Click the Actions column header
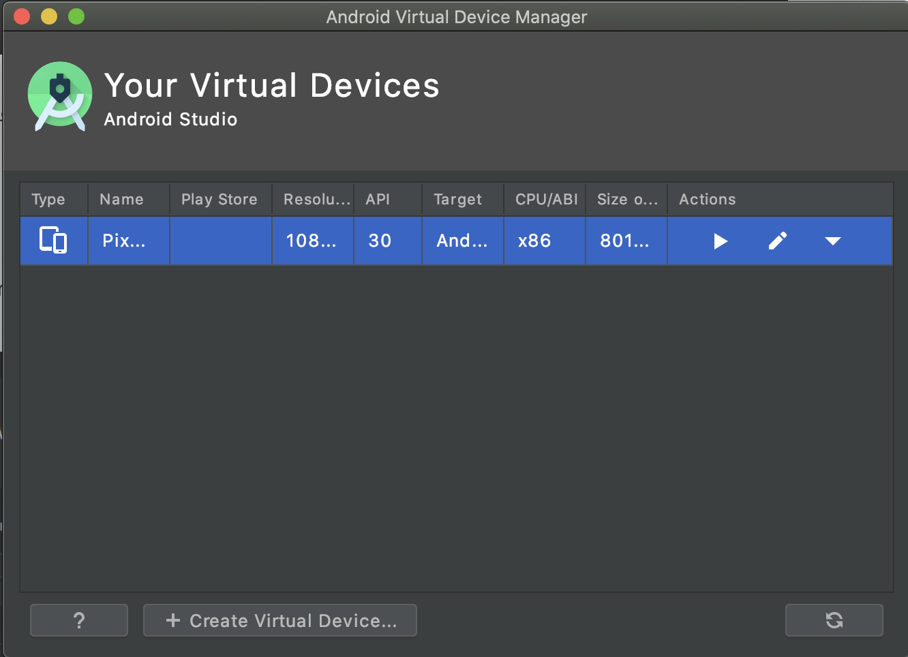Screen dimensions: 908x657 pyautogui.click(x=780, y=199)
